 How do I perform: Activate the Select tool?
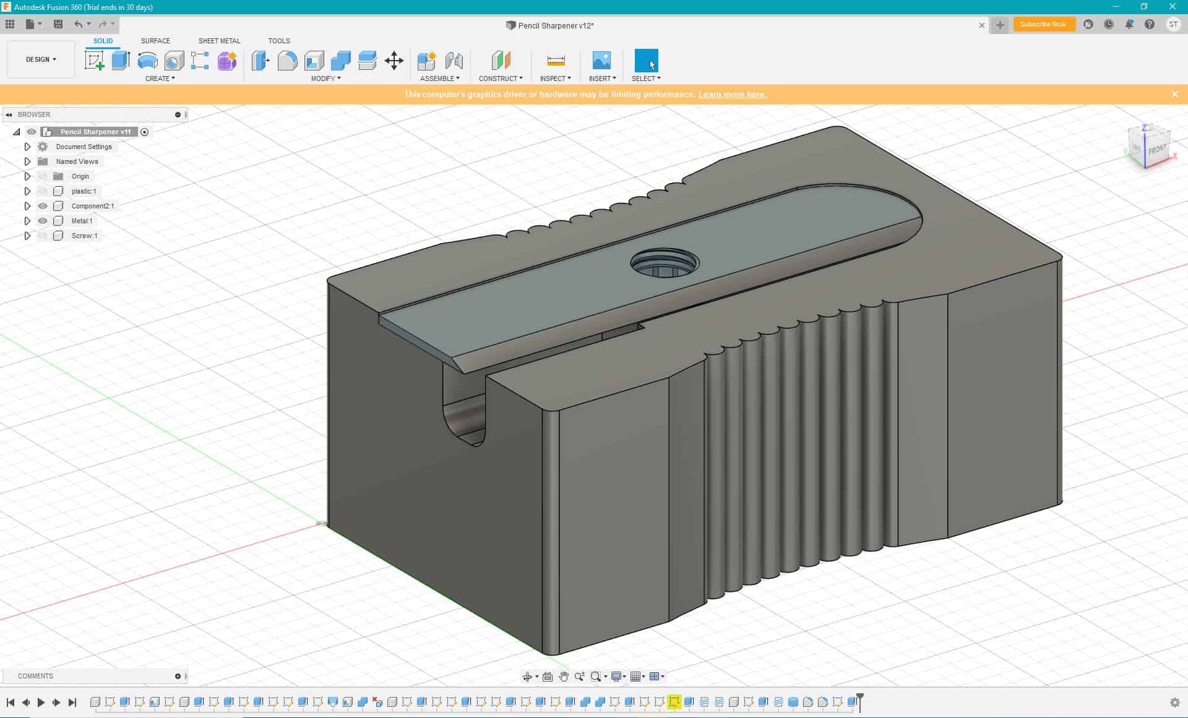click(646, 61)
